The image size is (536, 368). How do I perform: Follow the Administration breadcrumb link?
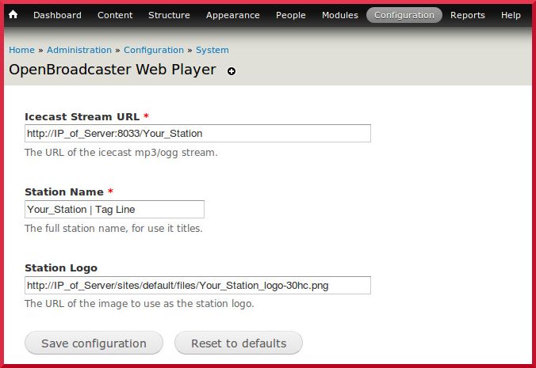pos(79,50)
